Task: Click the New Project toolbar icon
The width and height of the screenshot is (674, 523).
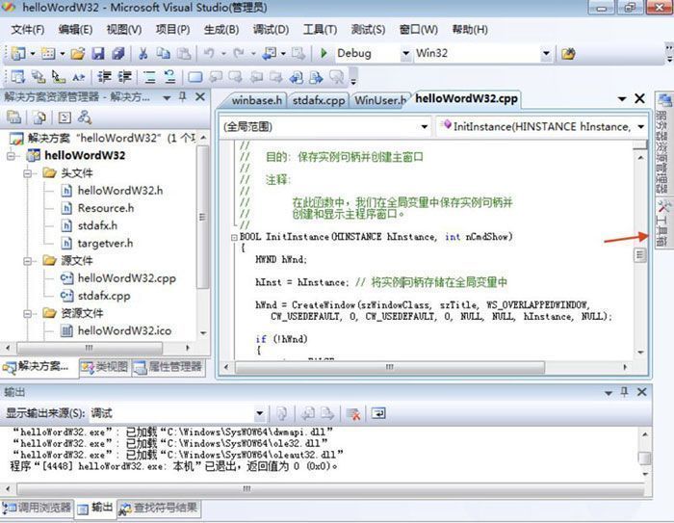Action: click(x=18, y=53)
